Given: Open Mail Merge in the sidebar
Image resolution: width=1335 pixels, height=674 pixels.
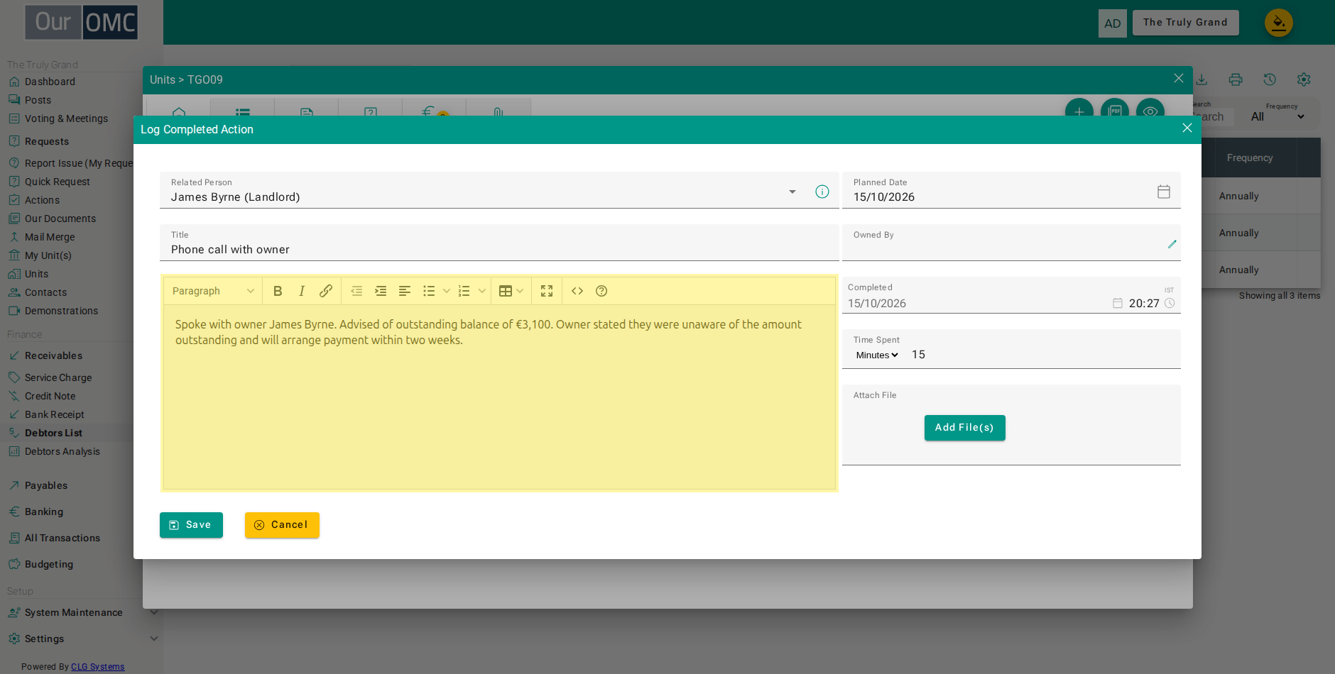Looking at the screenshot, I should pos(50,237).
